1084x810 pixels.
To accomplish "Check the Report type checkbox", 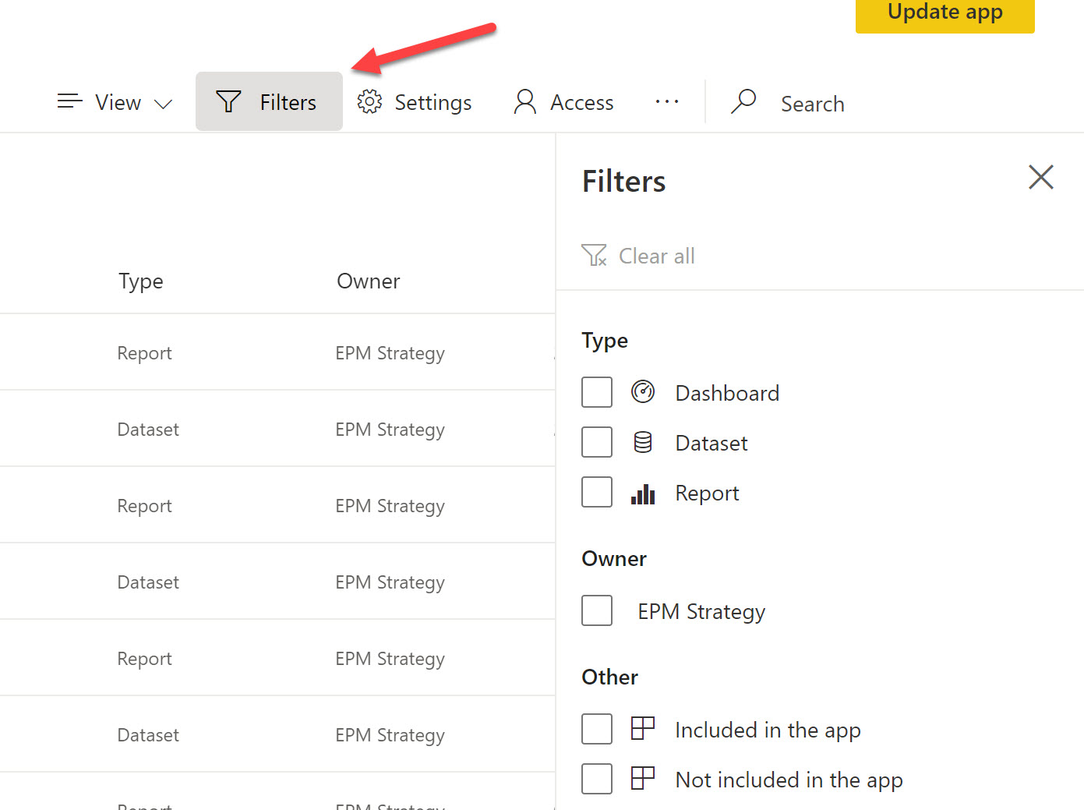I will pos(597,492).
